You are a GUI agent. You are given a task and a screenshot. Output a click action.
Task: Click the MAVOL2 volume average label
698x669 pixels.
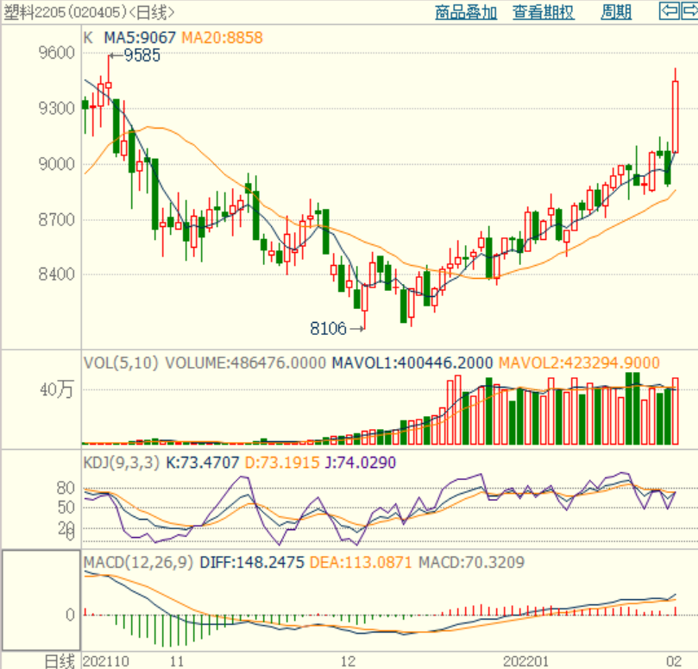click(x=579, y=363)
